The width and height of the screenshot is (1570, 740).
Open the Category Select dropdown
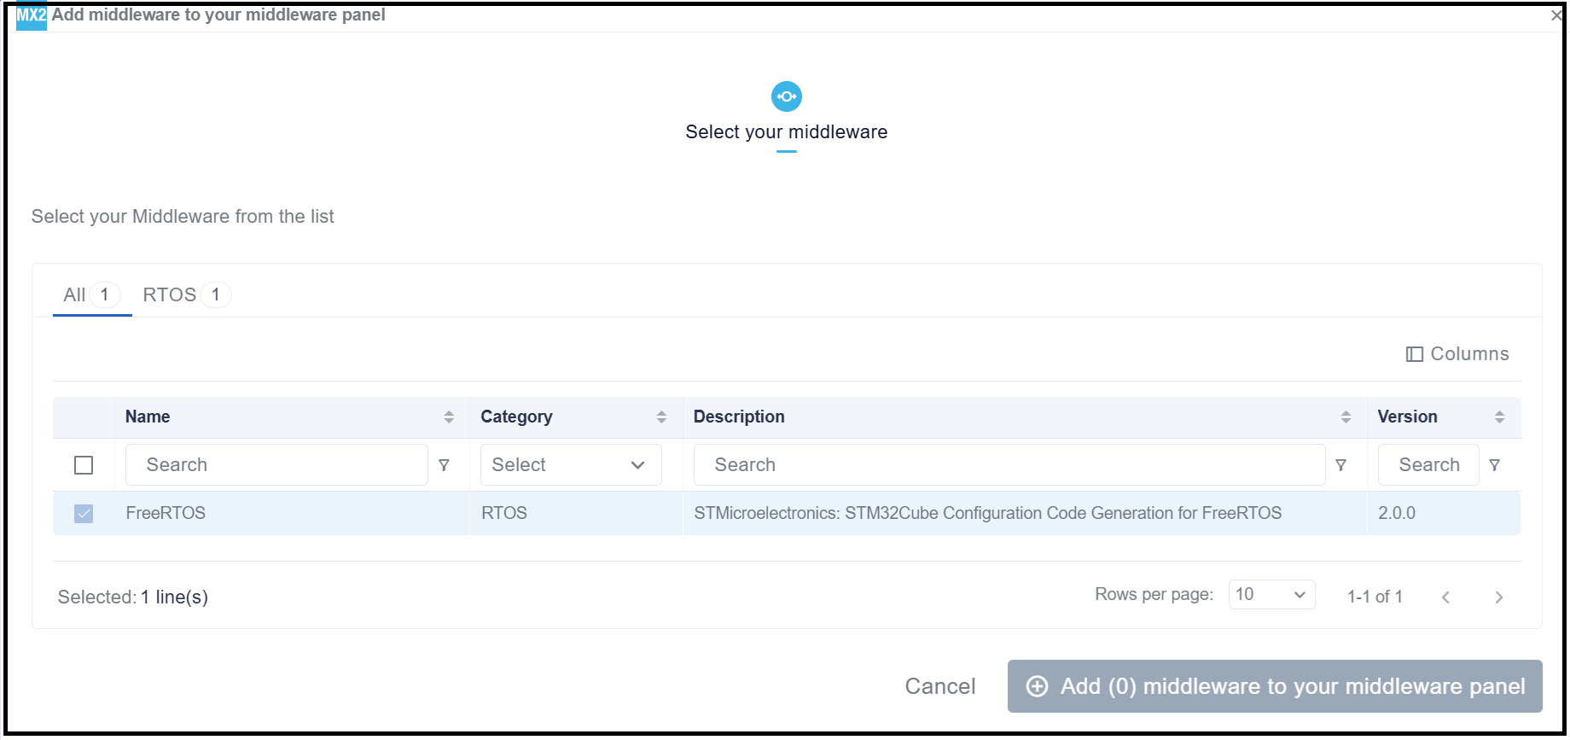570,465
